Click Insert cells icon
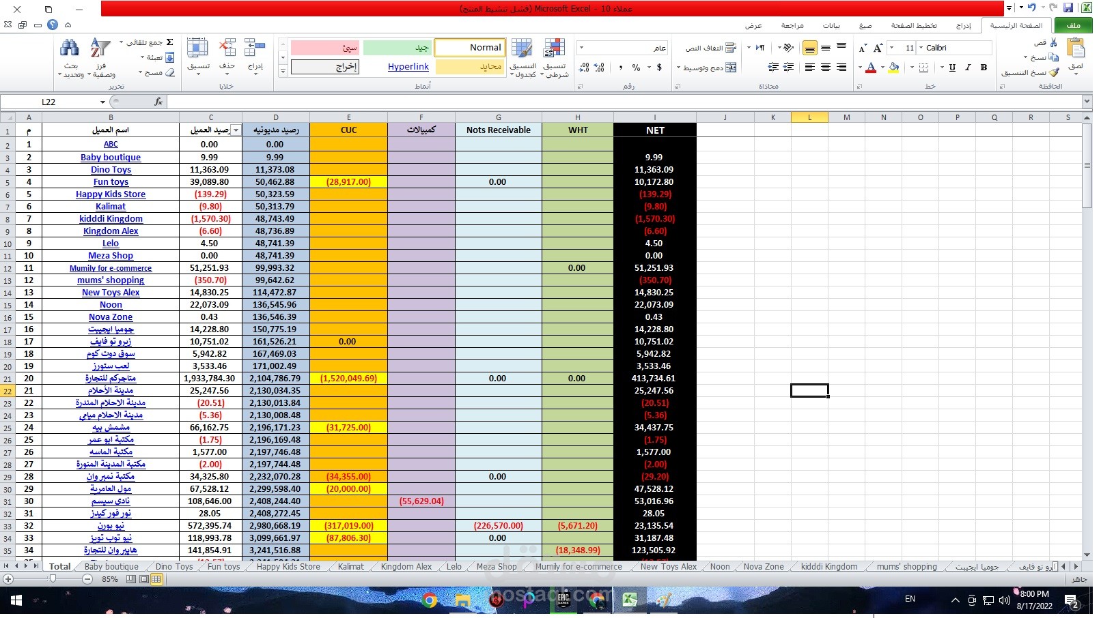Image resolution: width=1101 pixels, height=618 pixels. click(x=255, y=48)
